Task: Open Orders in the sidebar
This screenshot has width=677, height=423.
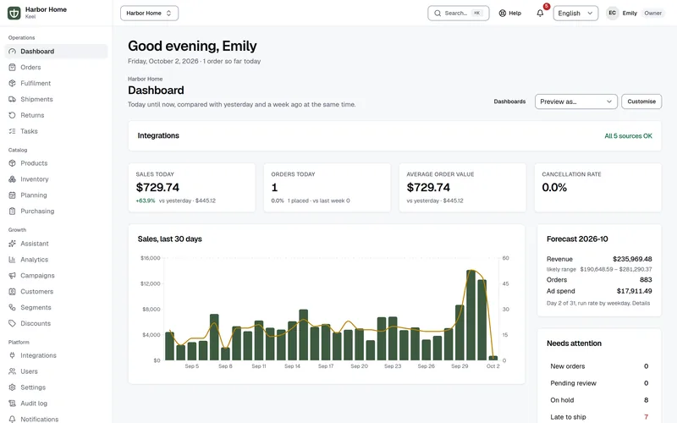Action: point(56,68)
